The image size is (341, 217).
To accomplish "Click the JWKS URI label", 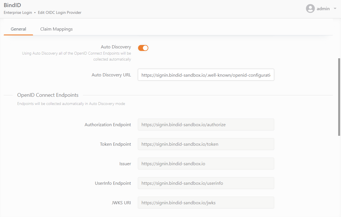I will tap(121, 203).
